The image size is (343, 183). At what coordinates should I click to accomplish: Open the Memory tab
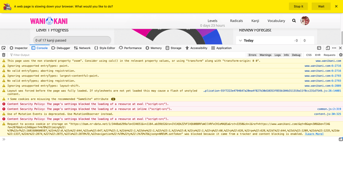[154, 48]
